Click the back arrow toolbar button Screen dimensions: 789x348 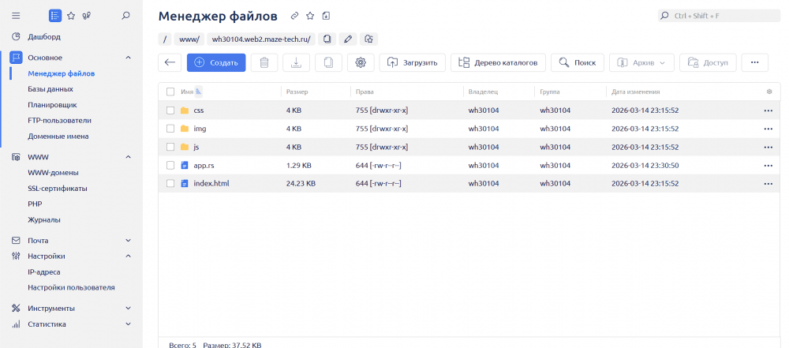tap(169, 62)
